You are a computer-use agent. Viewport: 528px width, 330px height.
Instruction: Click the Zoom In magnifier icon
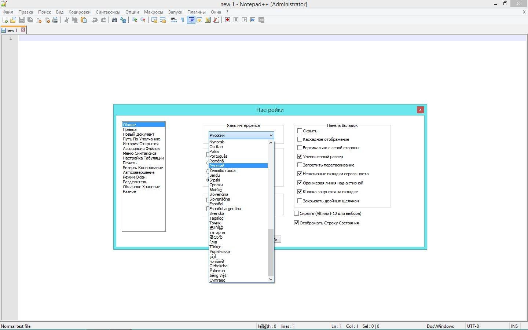click(x=135, y=20)
